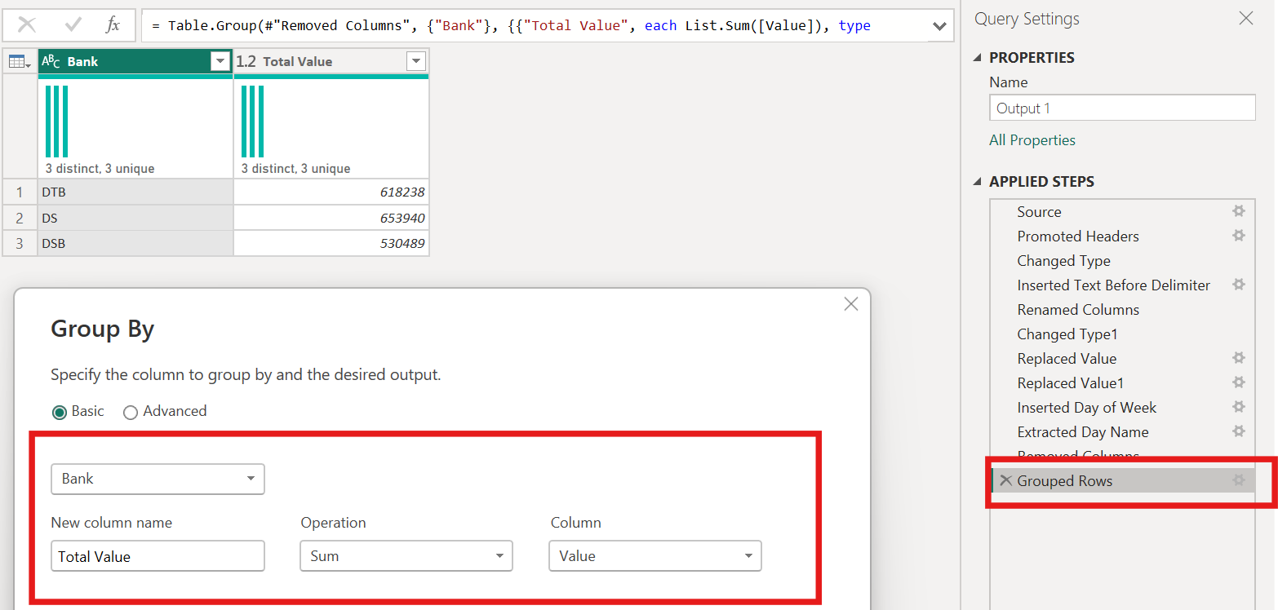Select the 618238 value cell
The width and height of the screenshot is (1278, 610).
[x=331, y=192]
